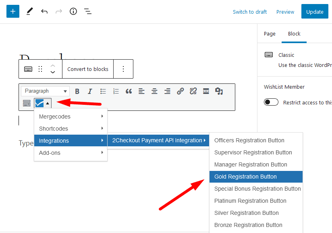Click the Classic block icon in sidebar

click(269, 55)
